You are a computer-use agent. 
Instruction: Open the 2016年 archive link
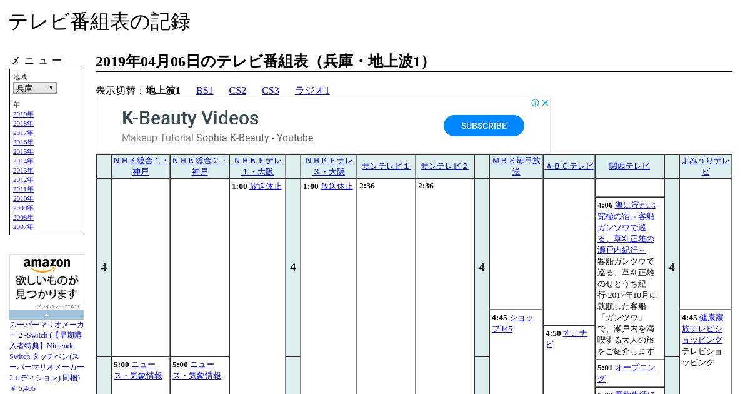pos(23,142)
